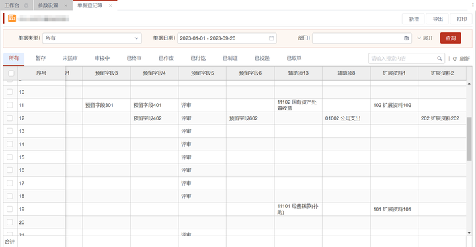Click the 导出 button
Viewport: 476px width, 247px height.
(x=438, y=19)
